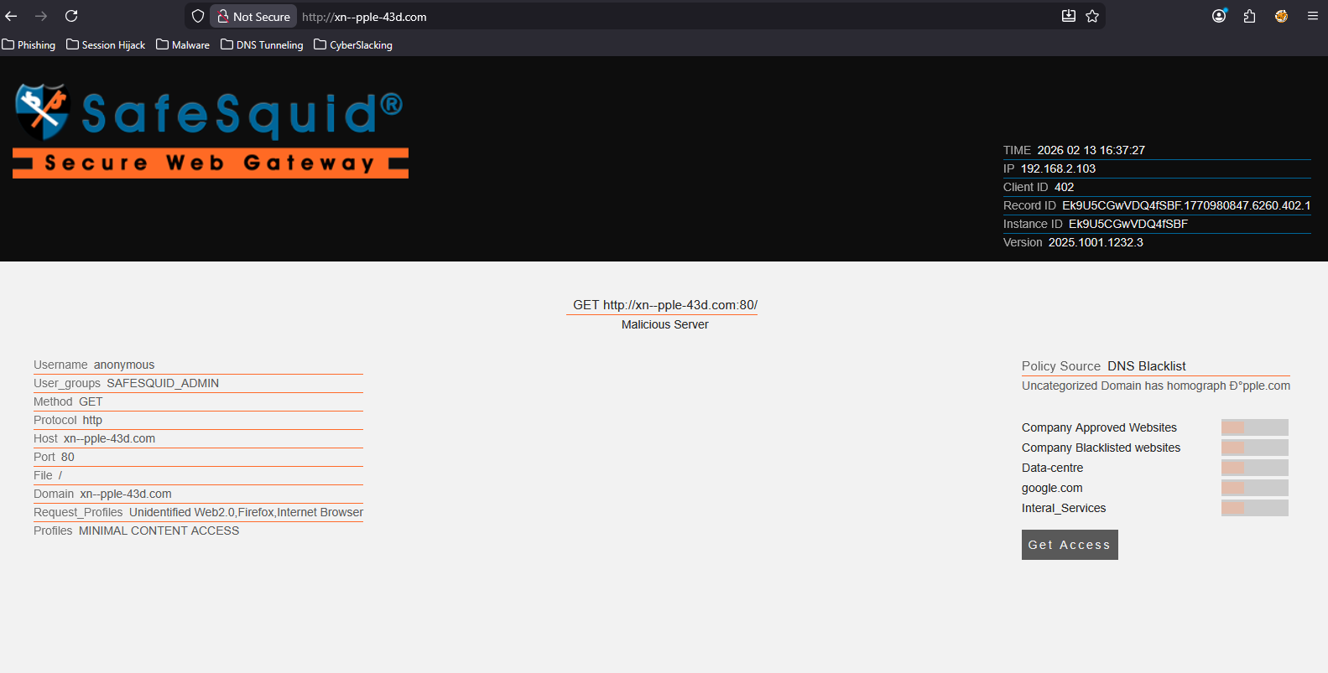1328x673 pixels.
Task: Click the SafeSquid shield logo
Action: point(42,111)
